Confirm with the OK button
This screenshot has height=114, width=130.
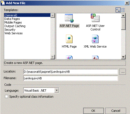(x=93, y=111)
